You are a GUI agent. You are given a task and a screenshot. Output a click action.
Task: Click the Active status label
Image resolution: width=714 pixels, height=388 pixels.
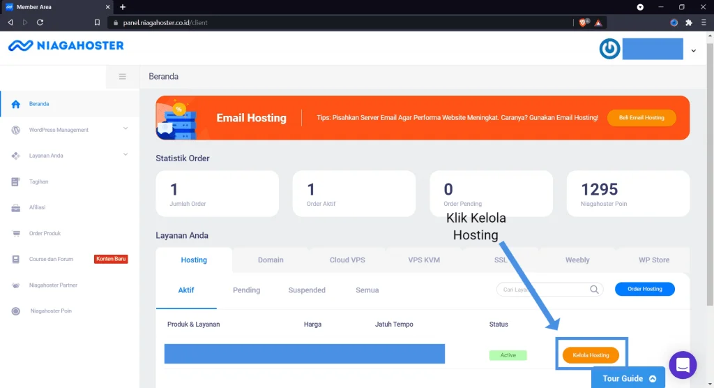pos(508,355)
